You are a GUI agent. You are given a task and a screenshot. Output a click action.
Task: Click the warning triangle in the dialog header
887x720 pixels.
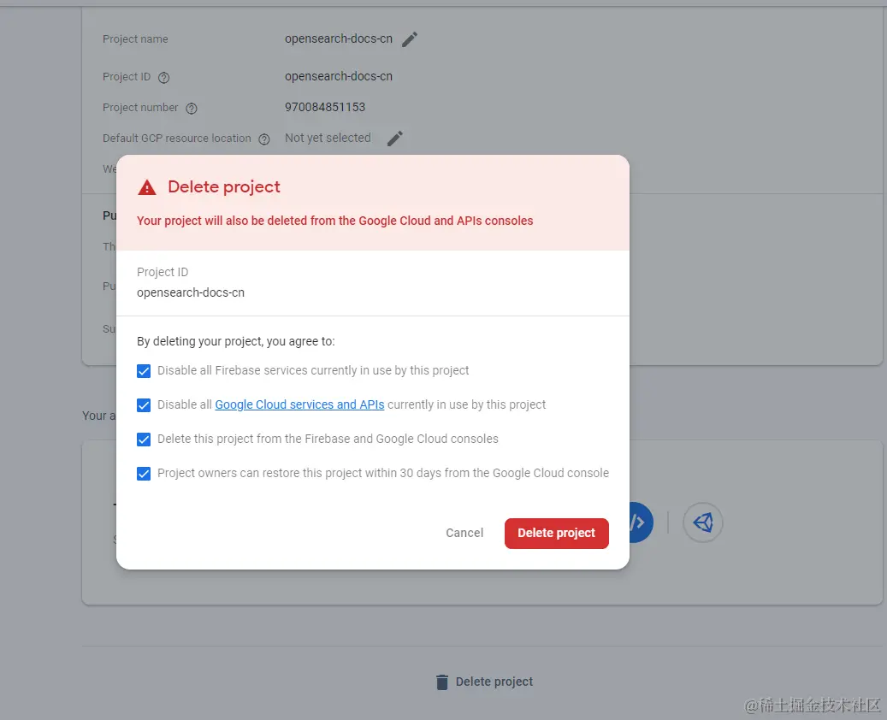point(147,186)
